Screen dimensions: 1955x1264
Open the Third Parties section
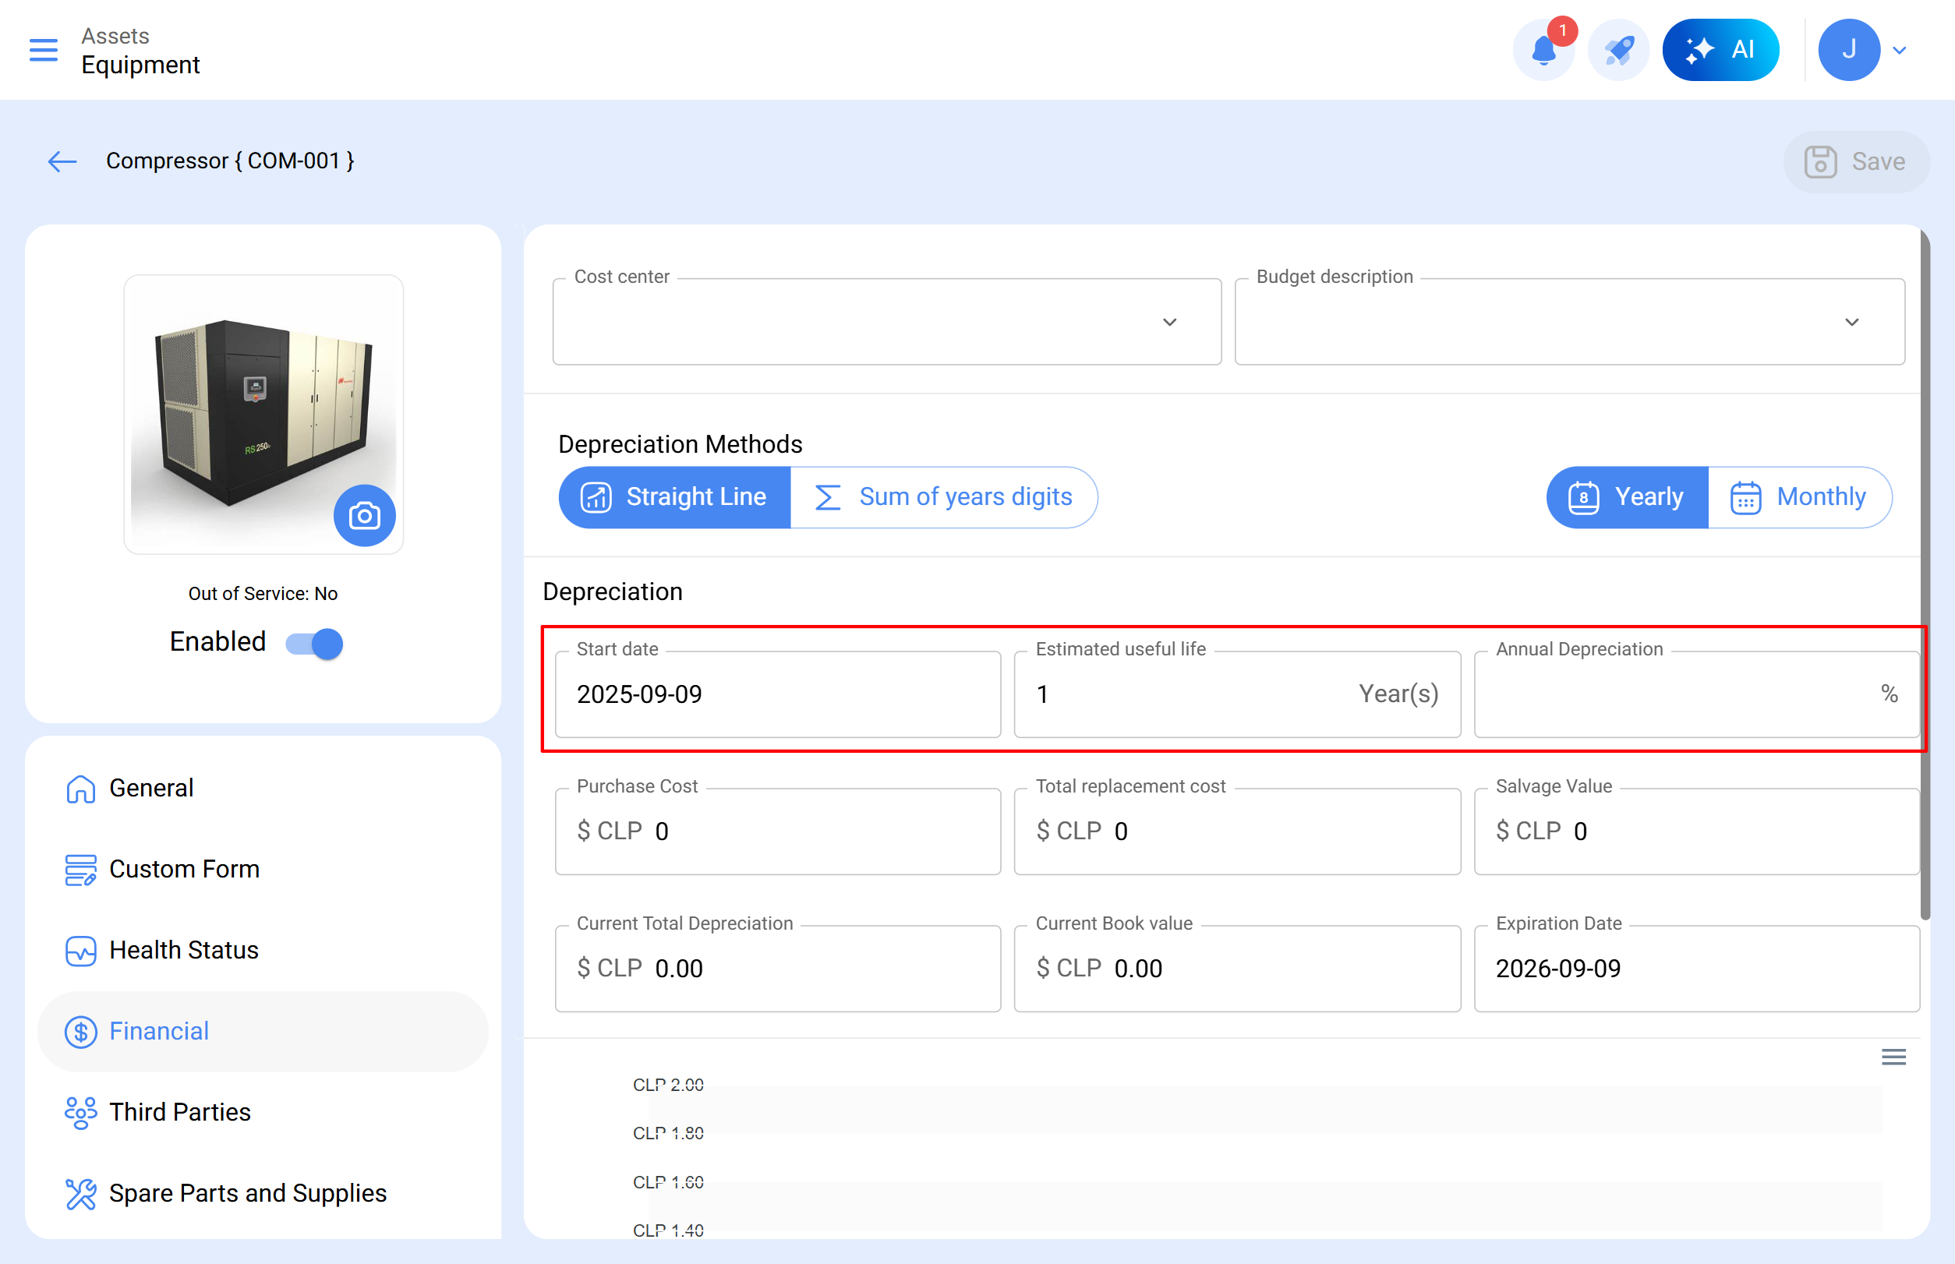point(180,1112)
